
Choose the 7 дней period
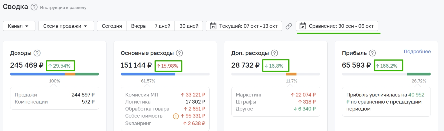point(162,26)
